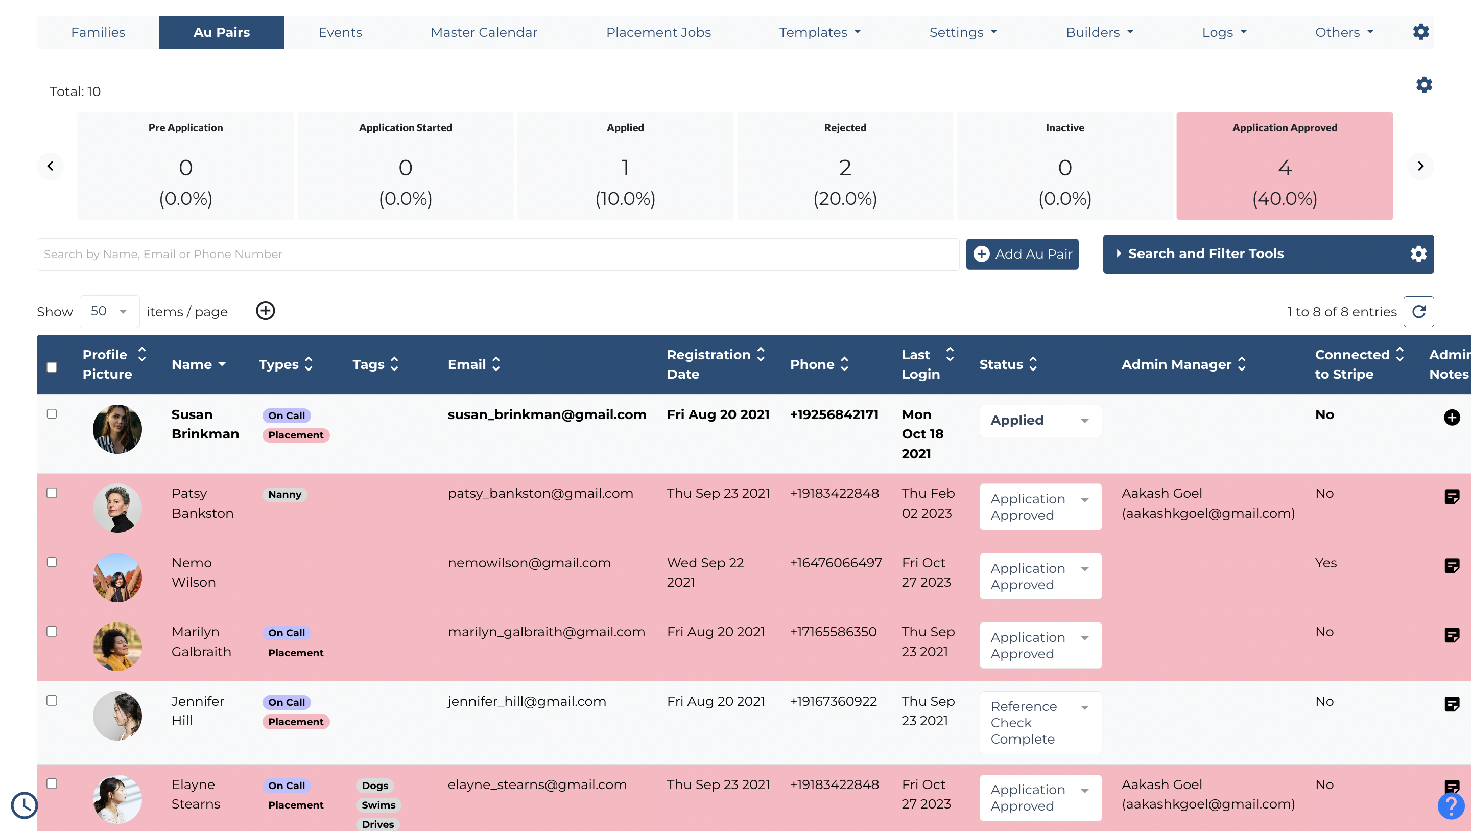Toggle the select-all header checkbox
The height and width of the screenshot is (831, 1471).
tap(52, 367)
